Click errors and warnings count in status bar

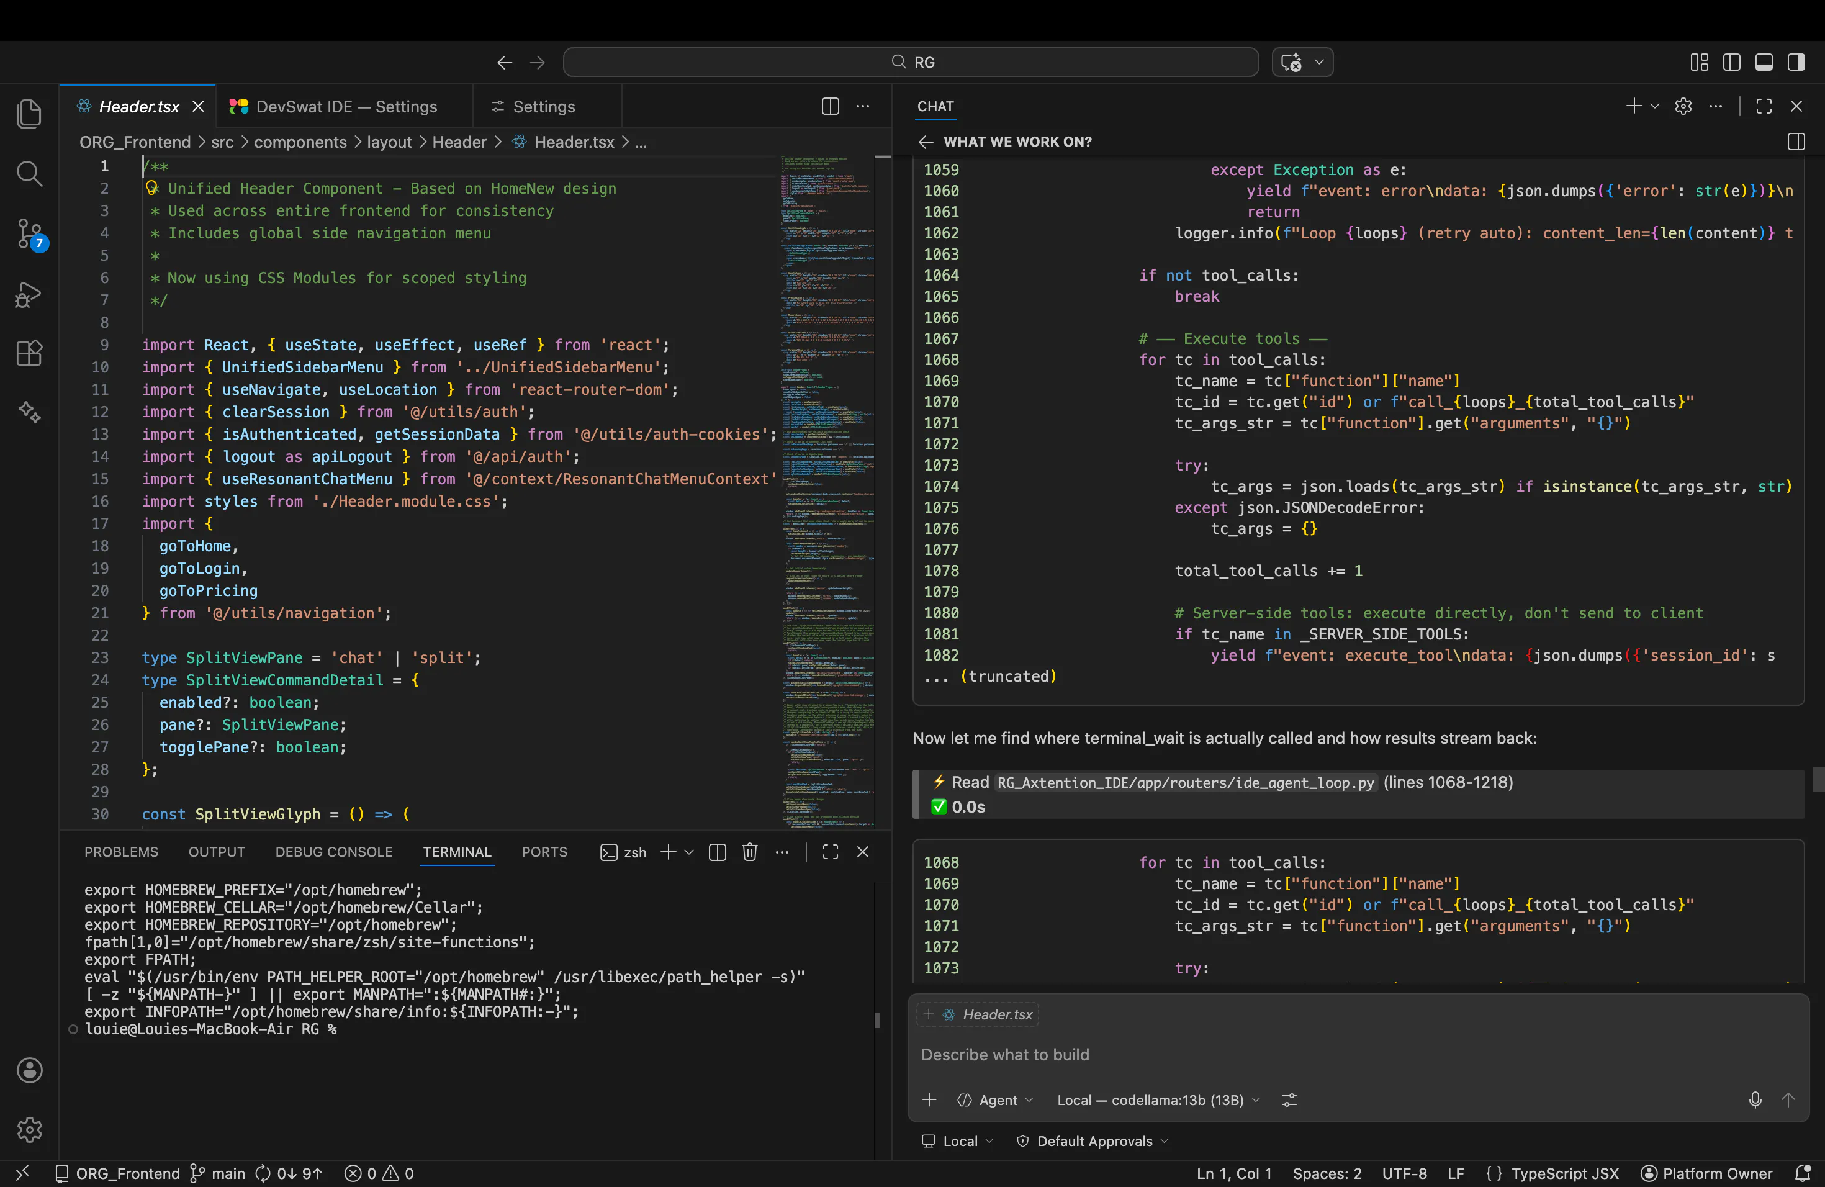(x=379, y=1173)
